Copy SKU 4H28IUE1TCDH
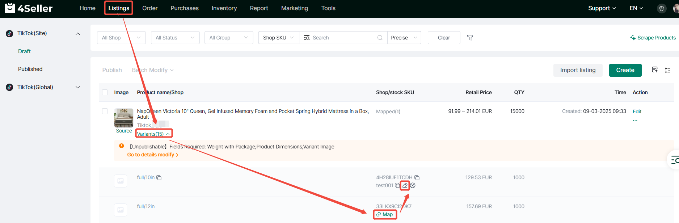 (x=417, y=178)
